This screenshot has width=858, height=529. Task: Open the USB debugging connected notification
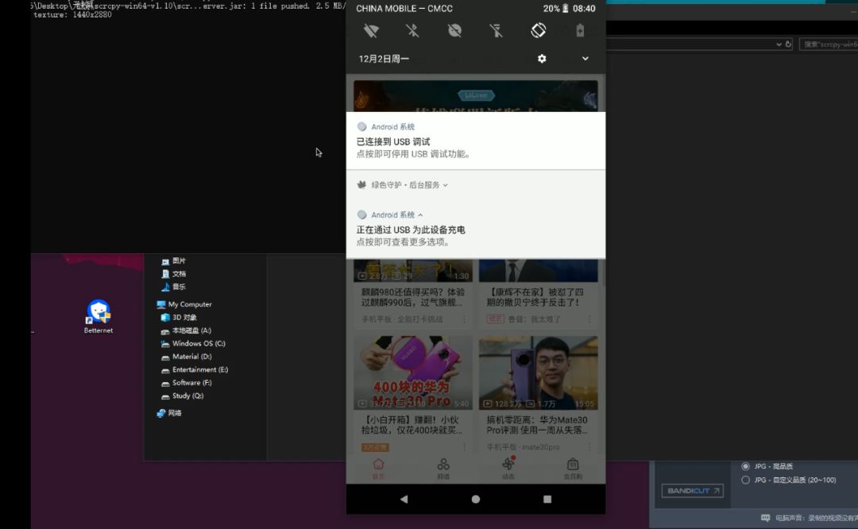pos(476,141)
